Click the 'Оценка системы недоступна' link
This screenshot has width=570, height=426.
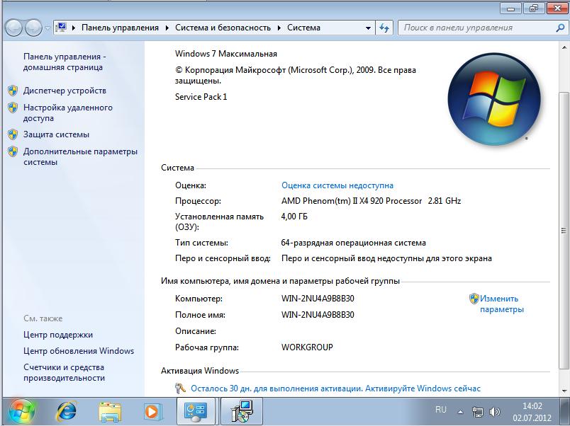pos(337,185)
